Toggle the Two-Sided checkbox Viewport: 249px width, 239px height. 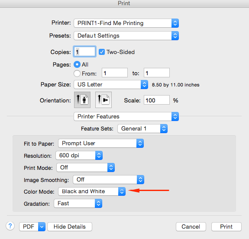102,52
